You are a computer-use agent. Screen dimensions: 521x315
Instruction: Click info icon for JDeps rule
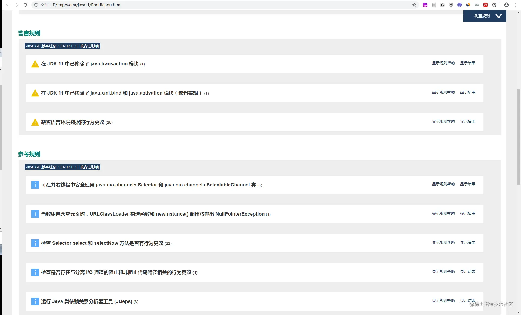pyautogui.click(x=35, y=301)
